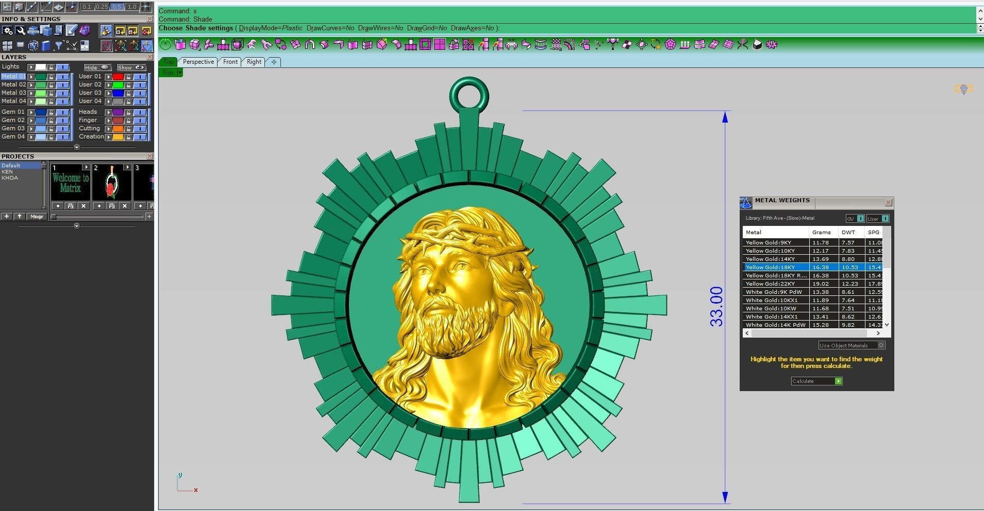Toggle the lock on Metal 01 layer
The width and height of the screenshot is (984, 511).
[x=51, y=77]
